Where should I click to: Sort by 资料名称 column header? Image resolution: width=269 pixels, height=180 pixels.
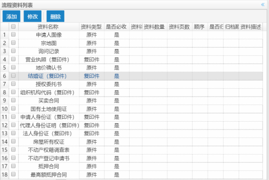49,27
